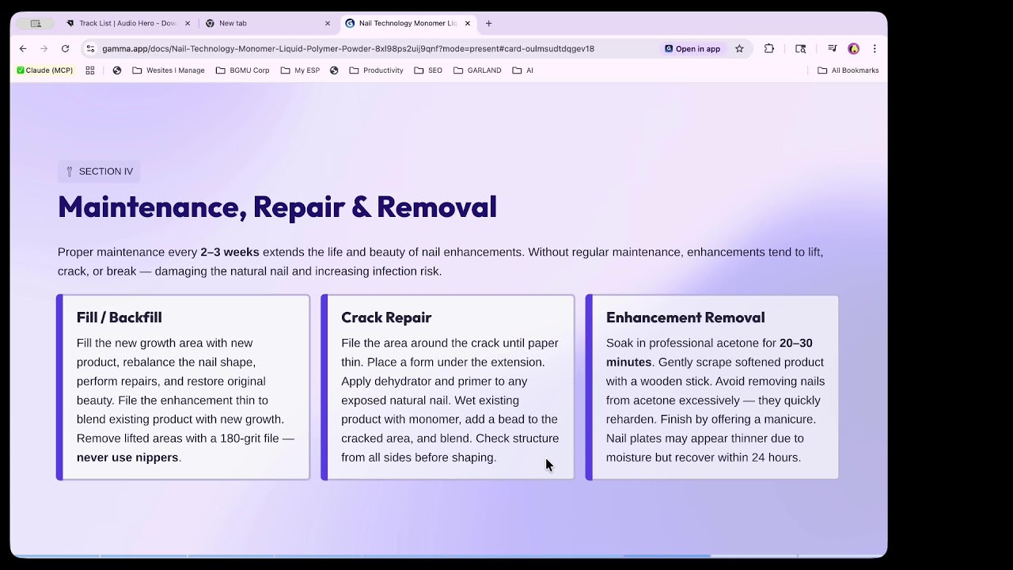
Task: Open the All Bookmarks folder
Action: [x=848, y=70]
